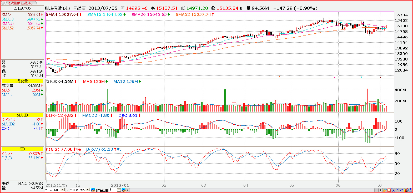Click the DIF6-12 6.82 legend in MACD chart
413x193 pixels.
point(61,115)
